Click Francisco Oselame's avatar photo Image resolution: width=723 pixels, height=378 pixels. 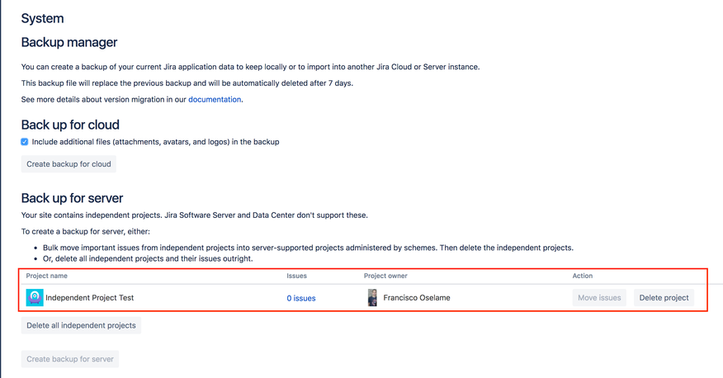(372, 298)
